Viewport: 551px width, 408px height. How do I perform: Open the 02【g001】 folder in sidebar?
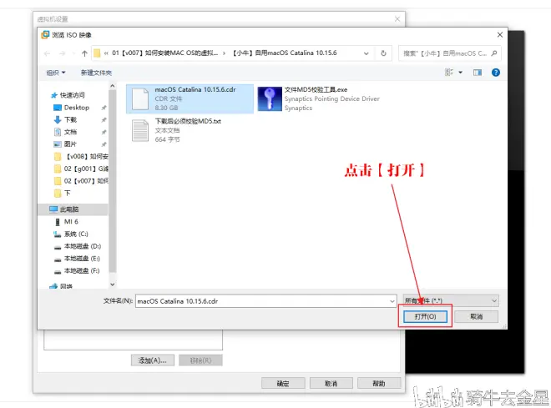82,169
